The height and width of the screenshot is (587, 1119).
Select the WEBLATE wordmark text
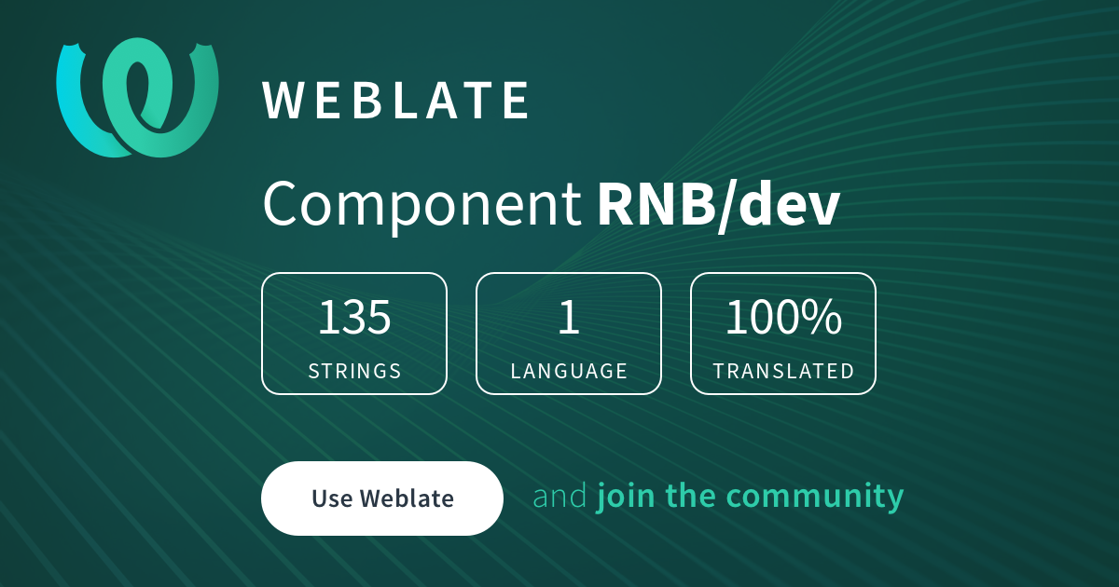click(x=396, y=101)
